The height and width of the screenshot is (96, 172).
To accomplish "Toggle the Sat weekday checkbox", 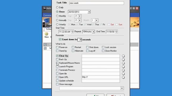I will (x=109, y=25).
